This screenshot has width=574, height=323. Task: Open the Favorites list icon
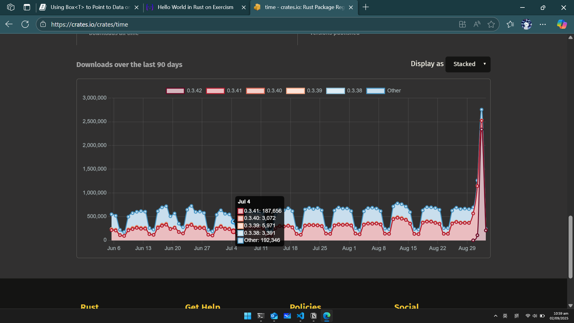coord(510,24)
